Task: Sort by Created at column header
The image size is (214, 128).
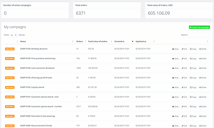Action: (119, 41)
